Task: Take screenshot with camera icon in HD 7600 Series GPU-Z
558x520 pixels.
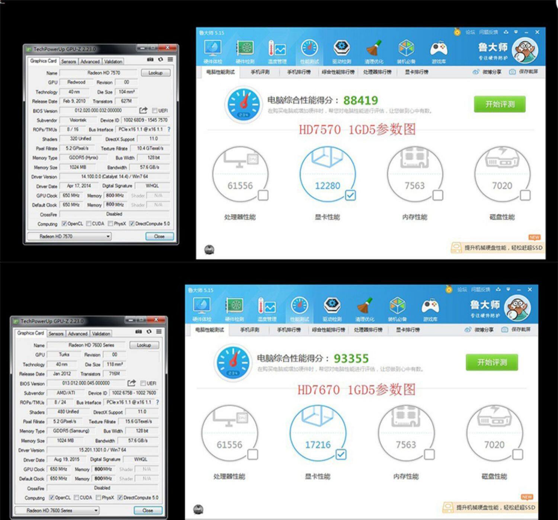Action: [x=138, y=331]
